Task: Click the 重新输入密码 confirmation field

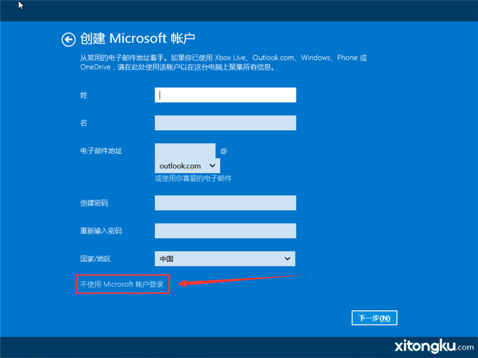Action: [225, 231]
